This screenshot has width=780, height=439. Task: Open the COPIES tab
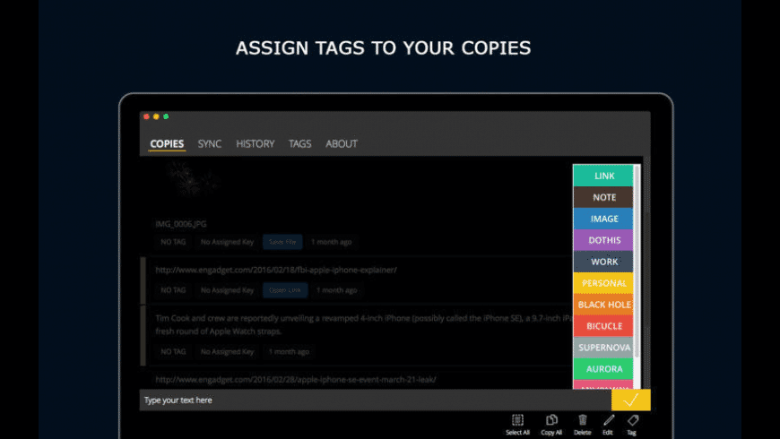167,143
